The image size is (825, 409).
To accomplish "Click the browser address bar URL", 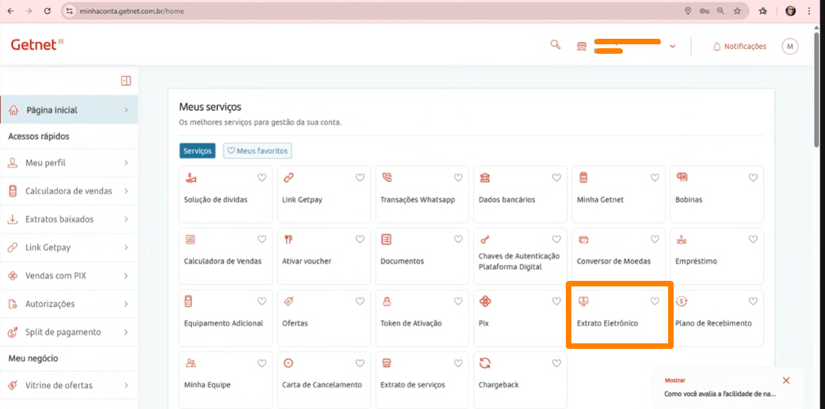I will coord(132,11).
